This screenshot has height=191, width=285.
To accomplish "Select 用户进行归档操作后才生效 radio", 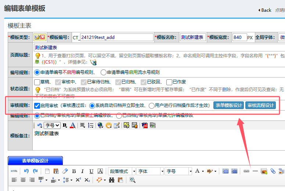I will pos(152,105).
